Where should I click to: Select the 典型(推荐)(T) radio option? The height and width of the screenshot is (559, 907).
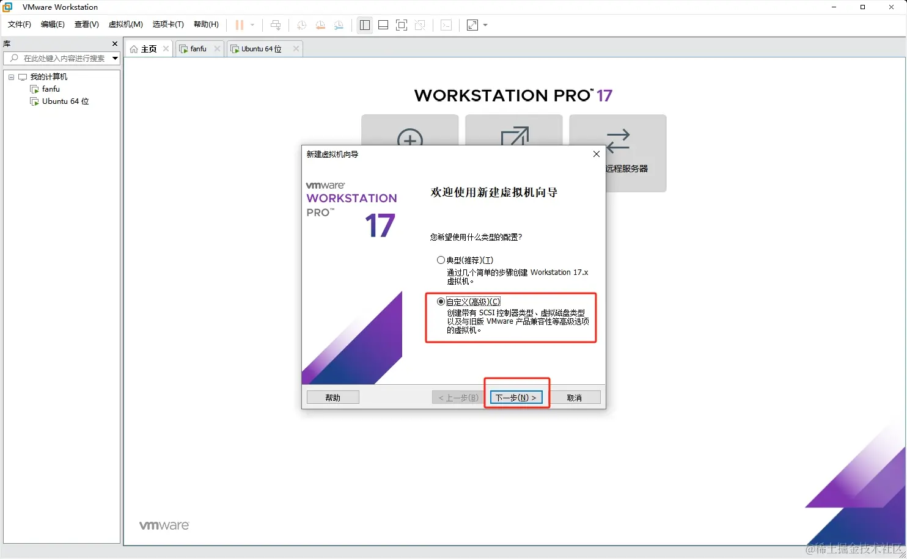[x=441, y=260]
